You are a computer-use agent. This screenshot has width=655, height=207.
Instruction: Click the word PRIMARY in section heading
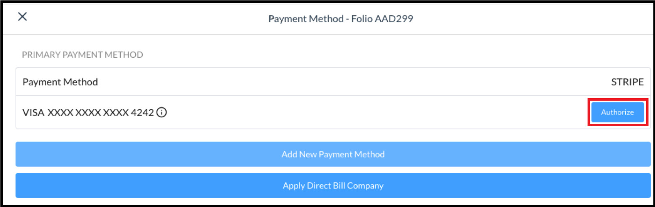click(41, 55)
